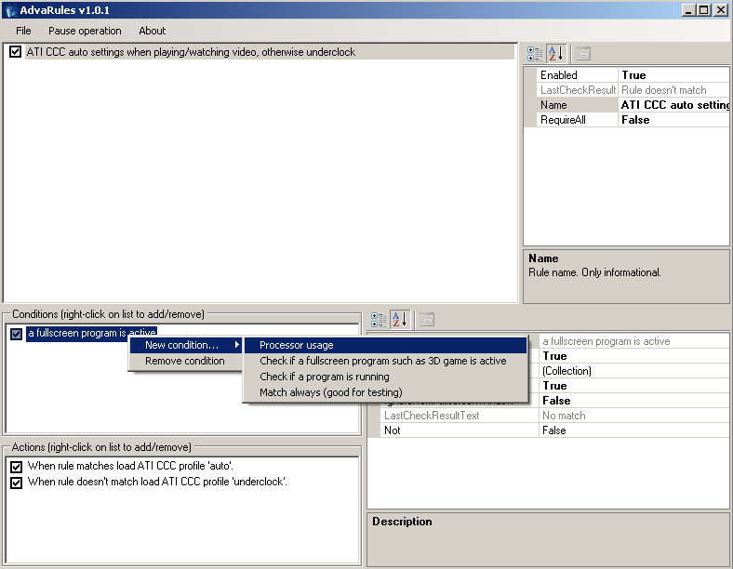
Task: Click the AdvaRules title bar app icon
Action: (10, 10)
